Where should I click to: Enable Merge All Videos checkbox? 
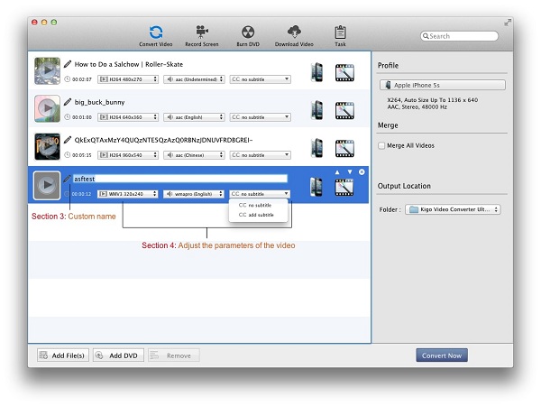point(381,145)
